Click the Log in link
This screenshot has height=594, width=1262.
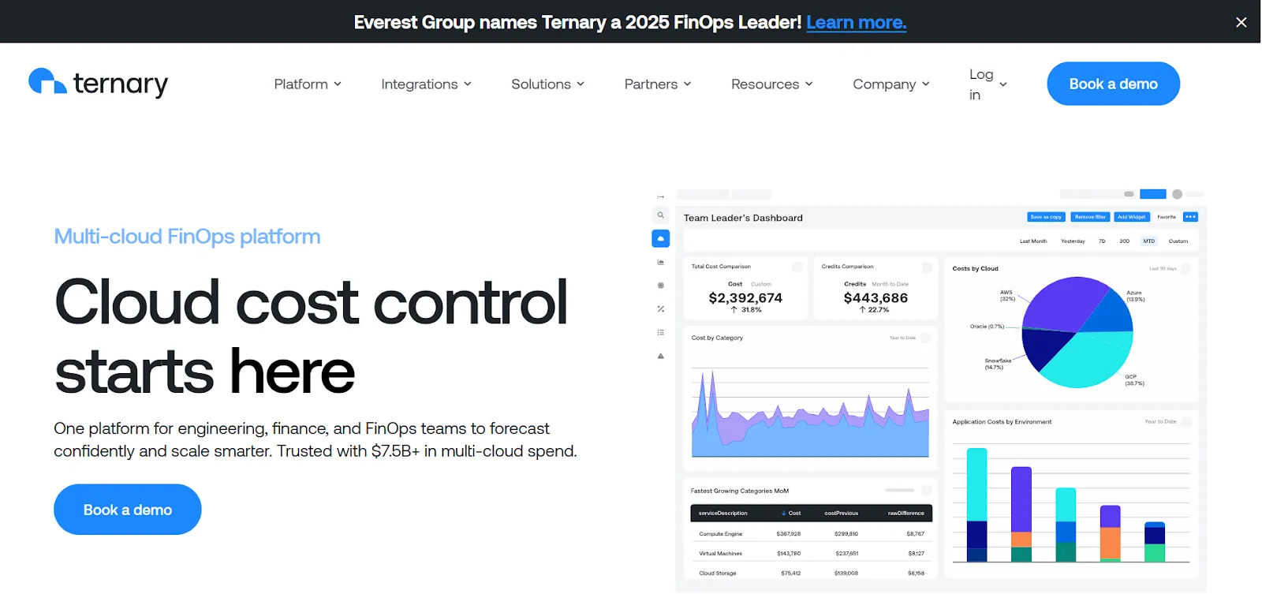point(980,84)
